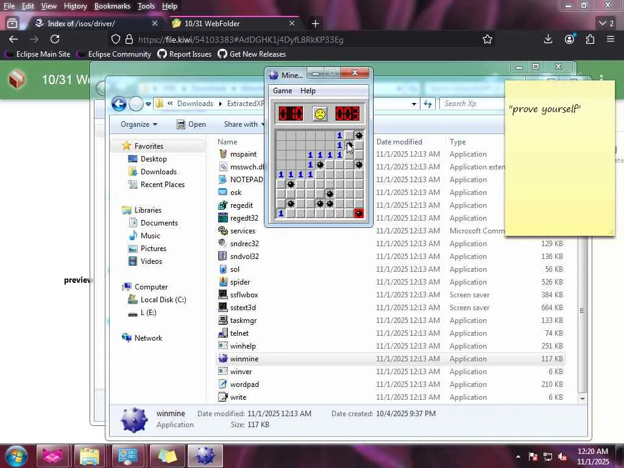The height and width of the screenshot is (468, 624).
Task: Reload the current page
Action: 55,39
